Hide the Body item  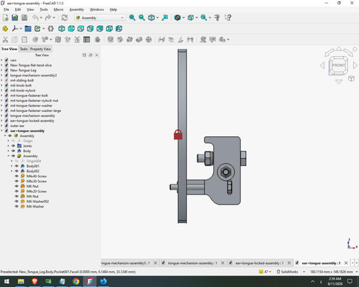[x=13, y=151]
